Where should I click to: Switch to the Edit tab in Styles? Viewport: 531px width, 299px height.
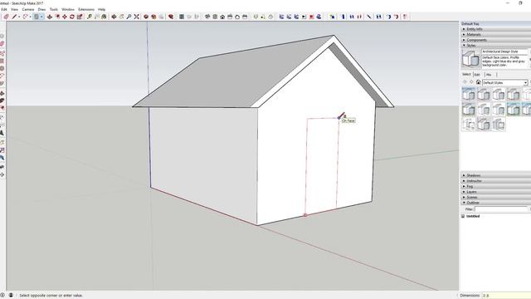[x=477, y=75]
